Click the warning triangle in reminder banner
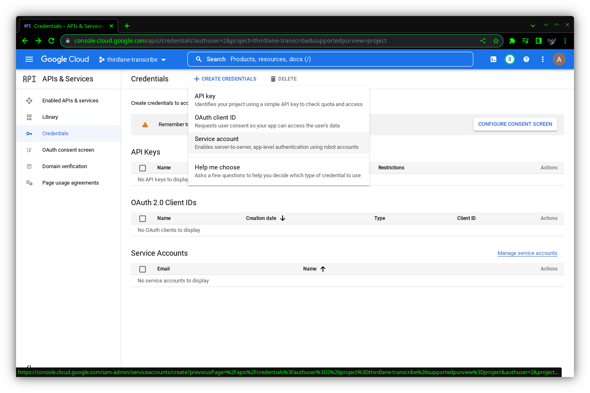The height and width of the screenshot is (393, 590). pyautogui.click(x=145, y=125)
